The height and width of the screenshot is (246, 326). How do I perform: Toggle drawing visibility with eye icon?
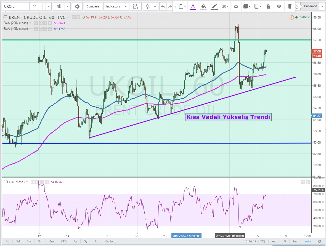(x=279, y=6)
